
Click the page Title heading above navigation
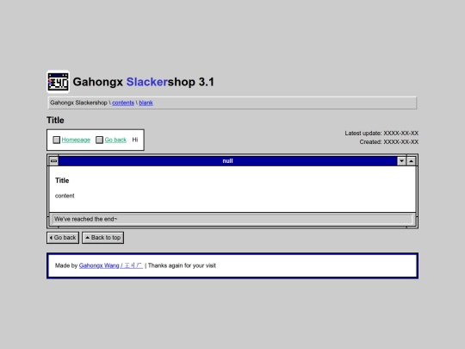(55, 120)
